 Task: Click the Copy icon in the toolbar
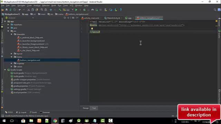[33, 10]
